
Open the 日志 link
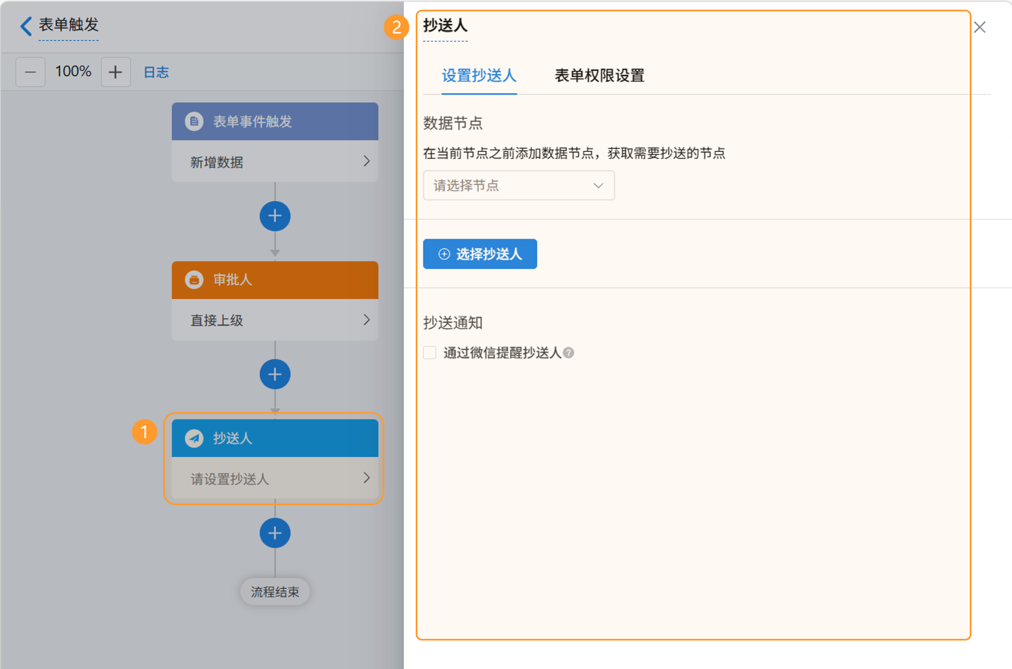pos(156,72)
